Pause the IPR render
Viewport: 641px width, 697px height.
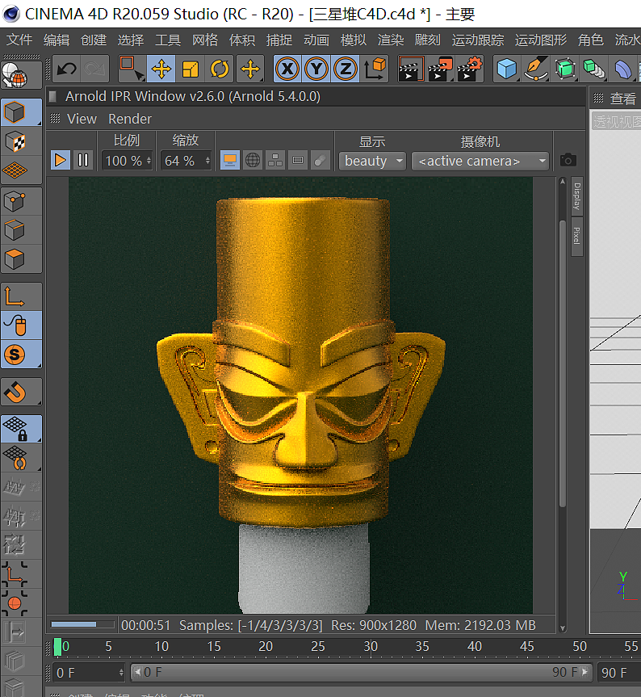pos(82,160)
